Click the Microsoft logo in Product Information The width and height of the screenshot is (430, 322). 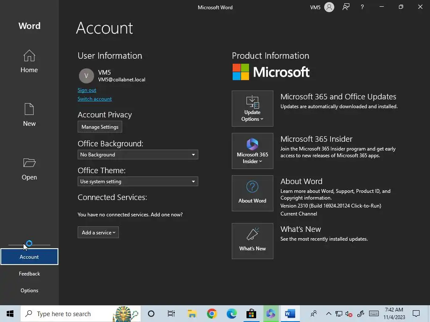[271, 72]
